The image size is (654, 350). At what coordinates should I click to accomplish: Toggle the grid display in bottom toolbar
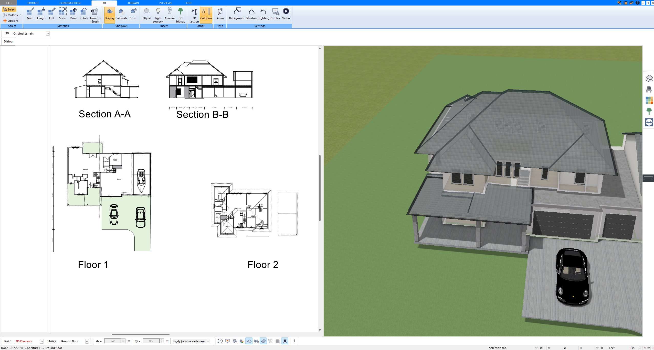click(x=278, y=341)
